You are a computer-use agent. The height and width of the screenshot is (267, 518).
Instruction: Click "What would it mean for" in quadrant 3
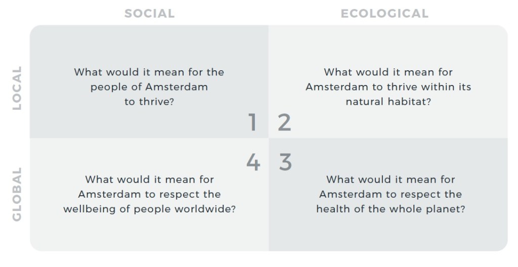coord(391,179)
